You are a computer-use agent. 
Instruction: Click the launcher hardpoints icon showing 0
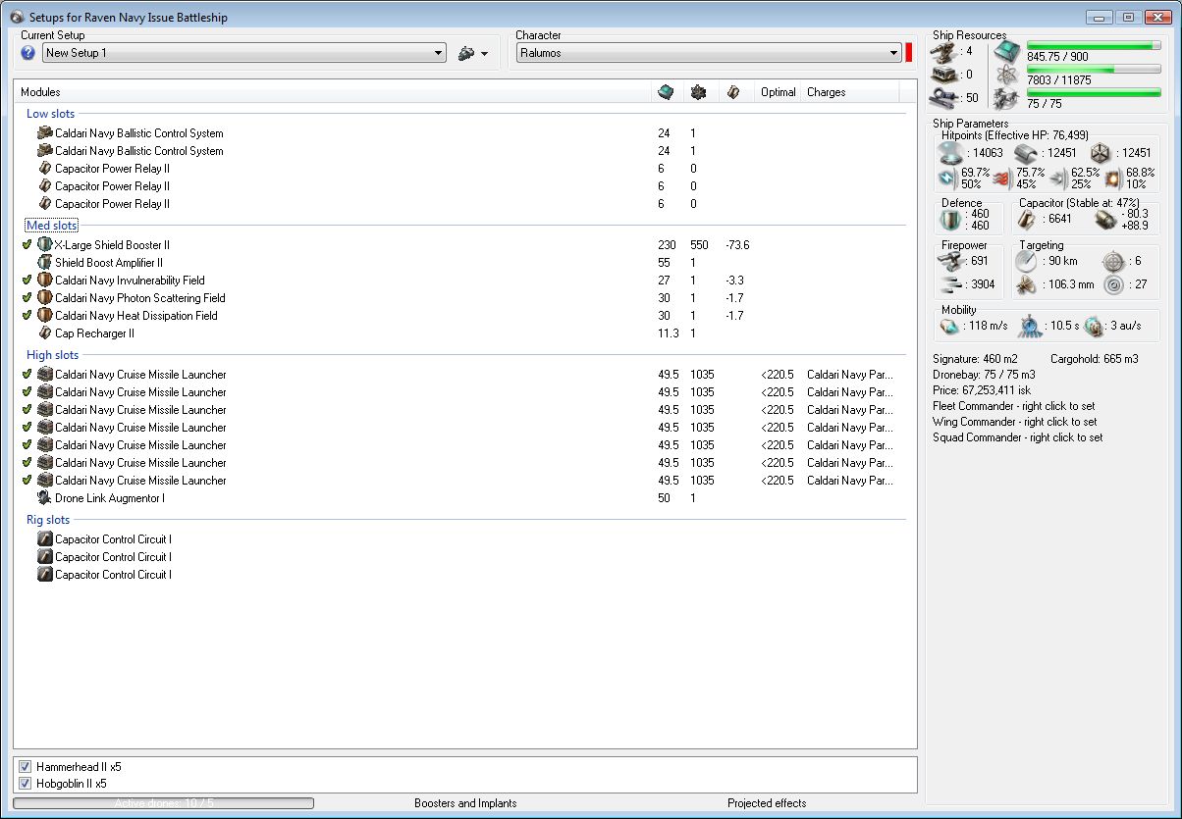(x=945, y=74)
